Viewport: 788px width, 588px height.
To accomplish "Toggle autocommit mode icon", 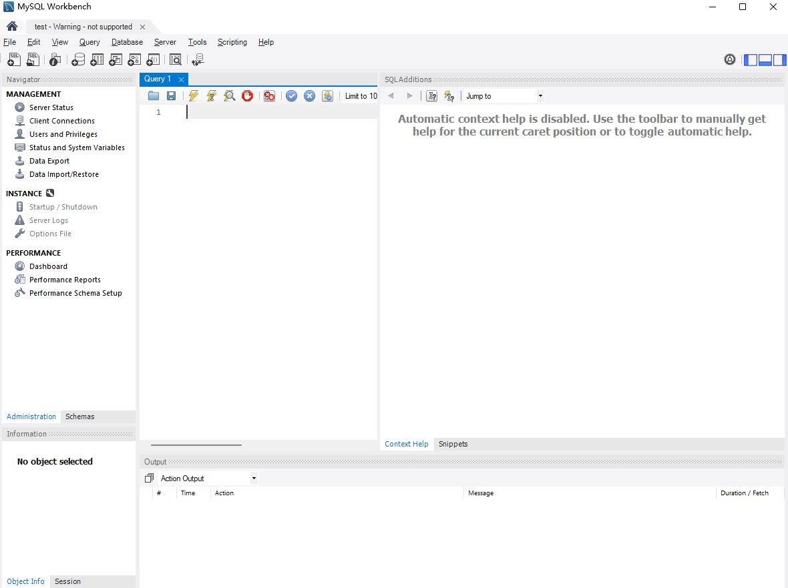I will tap(328, 96).
